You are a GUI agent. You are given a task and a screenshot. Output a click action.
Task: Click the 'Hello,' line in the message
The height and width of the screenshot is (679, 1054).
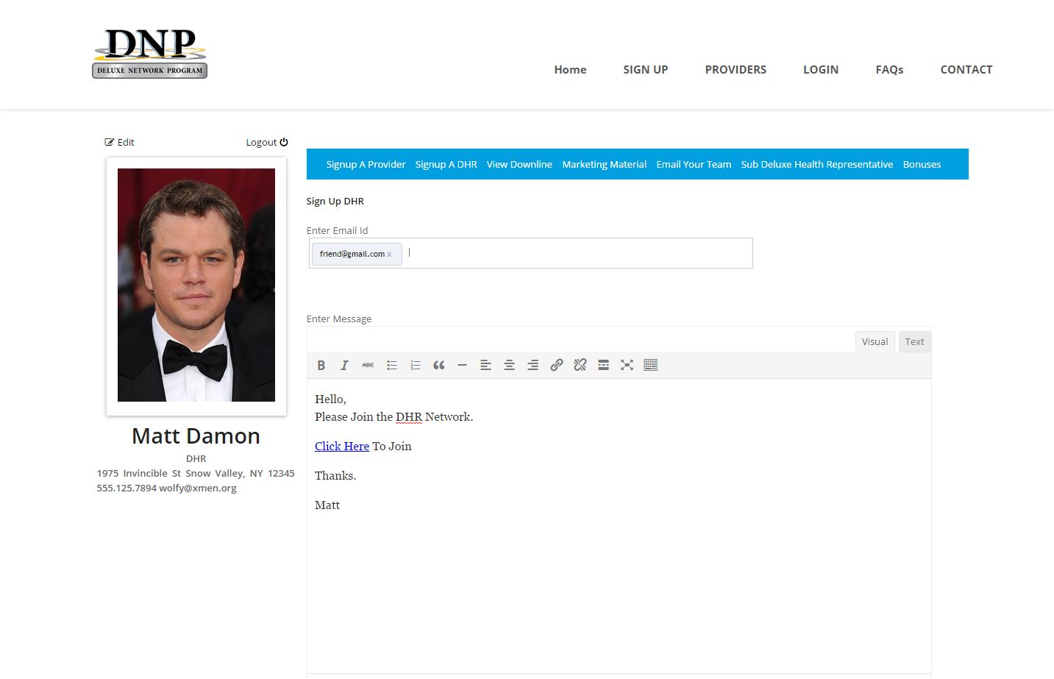click(330, 399)
